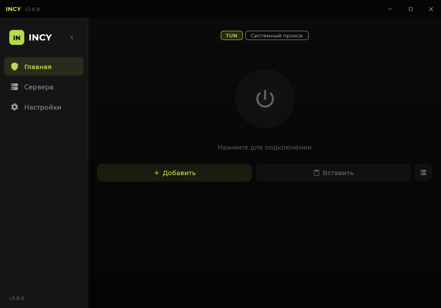Click the v3.8.8 version label in sidebar footer
The height and width of the screenshot is (308, 441).
17,298
